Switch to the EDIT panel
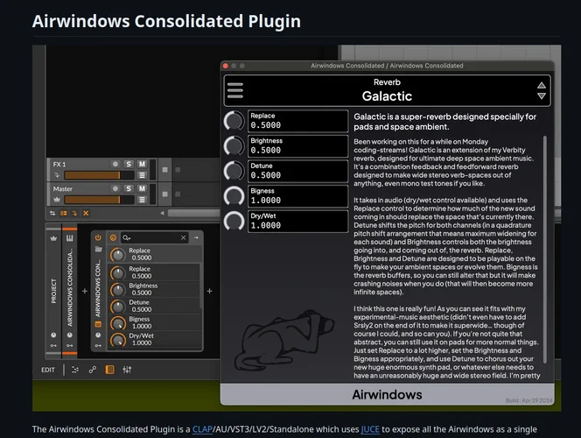This screenshot has width=581, height=438. pos(48,371)
